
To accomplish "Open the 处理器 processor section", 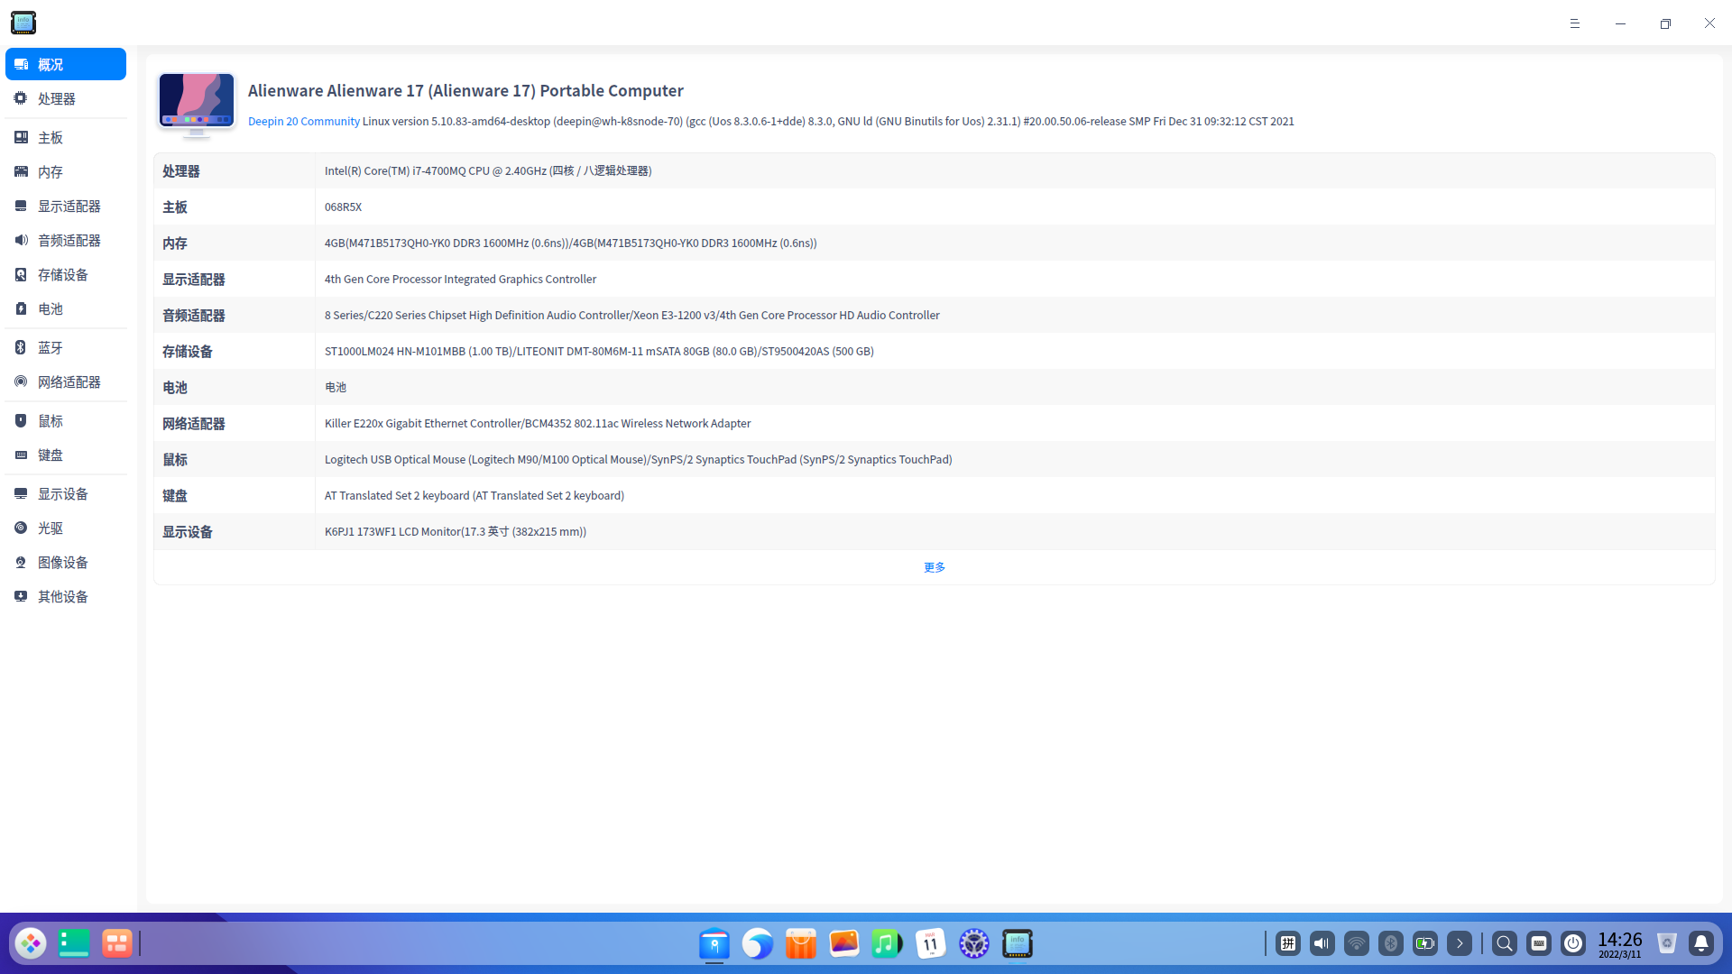I will [56, 99].
